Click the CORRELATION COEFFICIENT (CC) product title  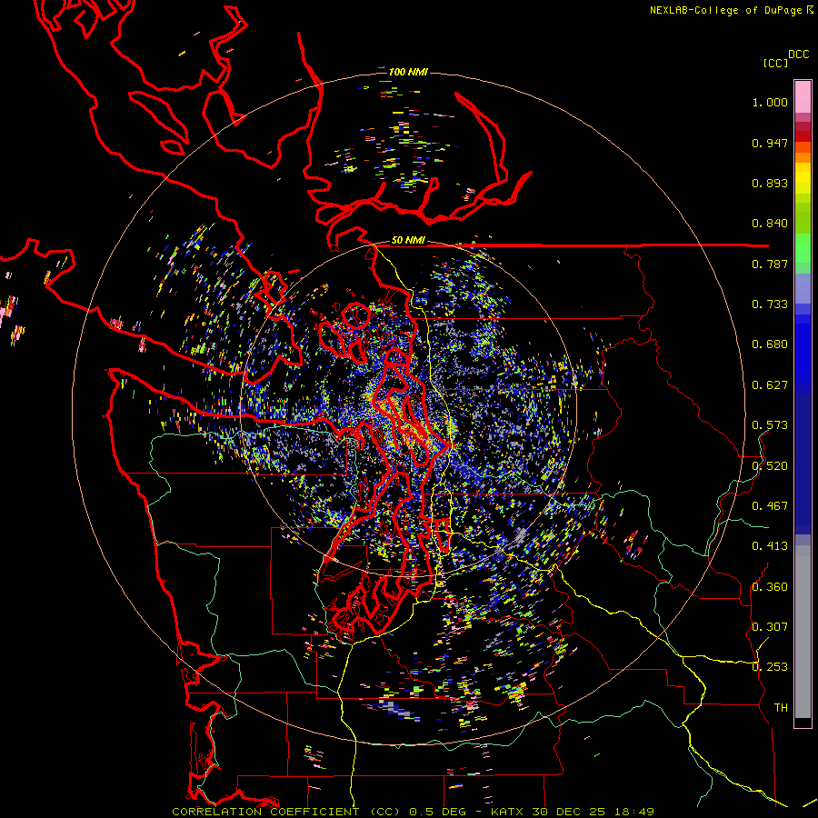point(286,812)
